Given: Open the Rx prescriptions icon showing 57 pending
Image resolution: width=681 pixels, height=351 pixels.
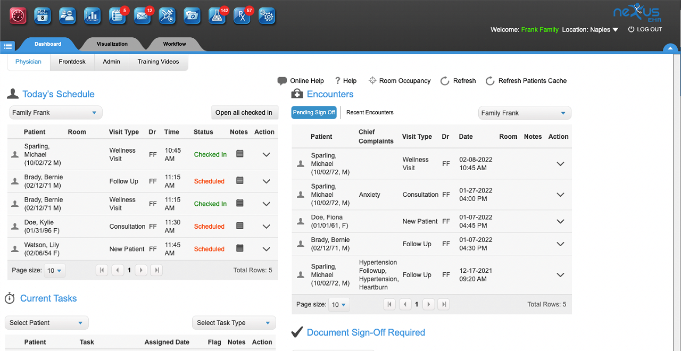Looking at the screenshot, I should [x=240, y=16].
